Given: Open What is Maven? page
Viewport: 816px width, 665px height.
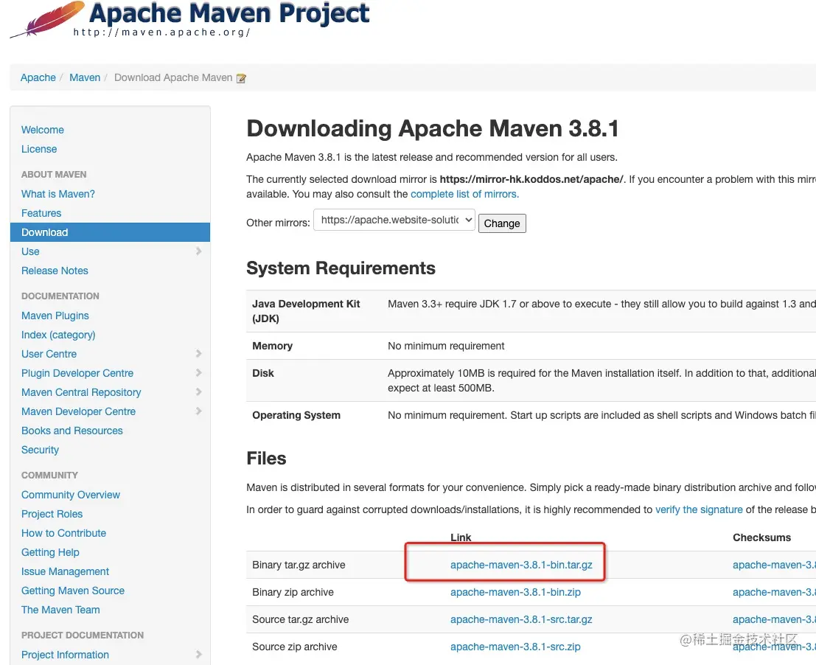Looking at the screenshot, I should tap(57, 194).
